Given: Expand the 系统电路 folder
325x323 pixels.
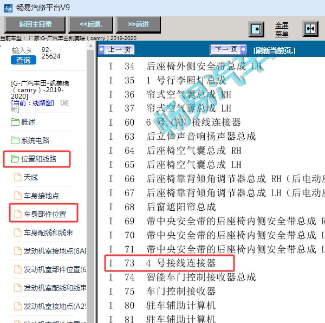Looking at the screenshot, I should (35, 140).
